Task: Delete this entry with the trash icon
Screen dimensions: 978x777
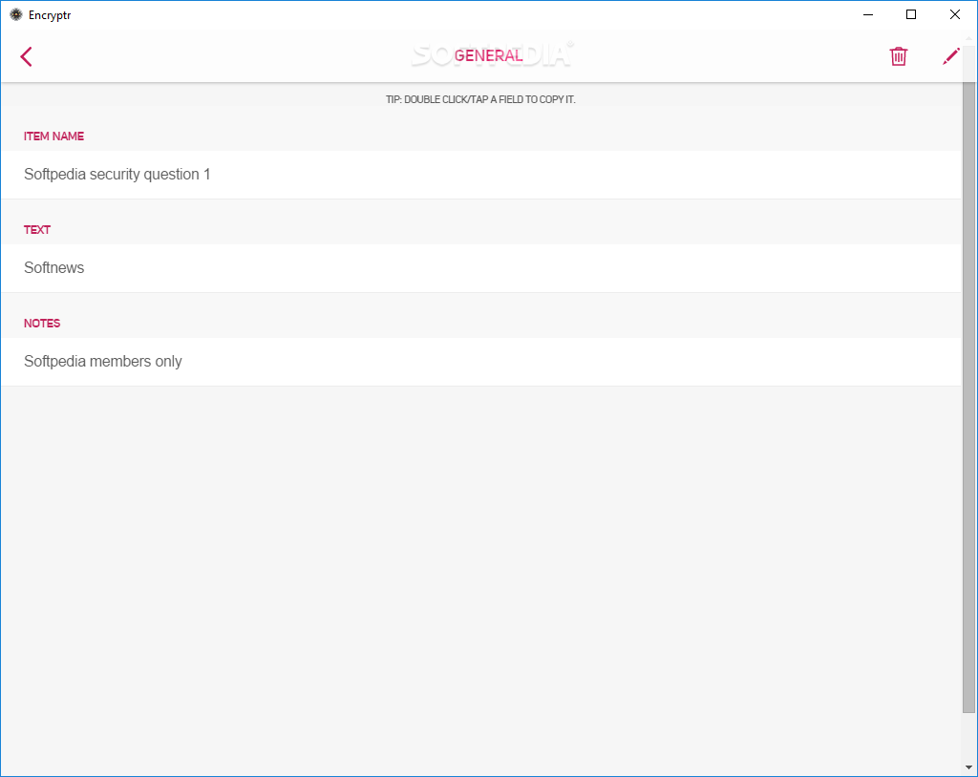Action: [x=898, y=56]
